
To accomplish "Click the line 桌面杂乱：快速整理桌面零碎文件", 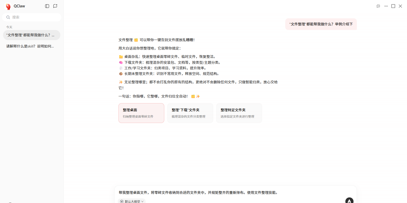I will coord(168,57).
